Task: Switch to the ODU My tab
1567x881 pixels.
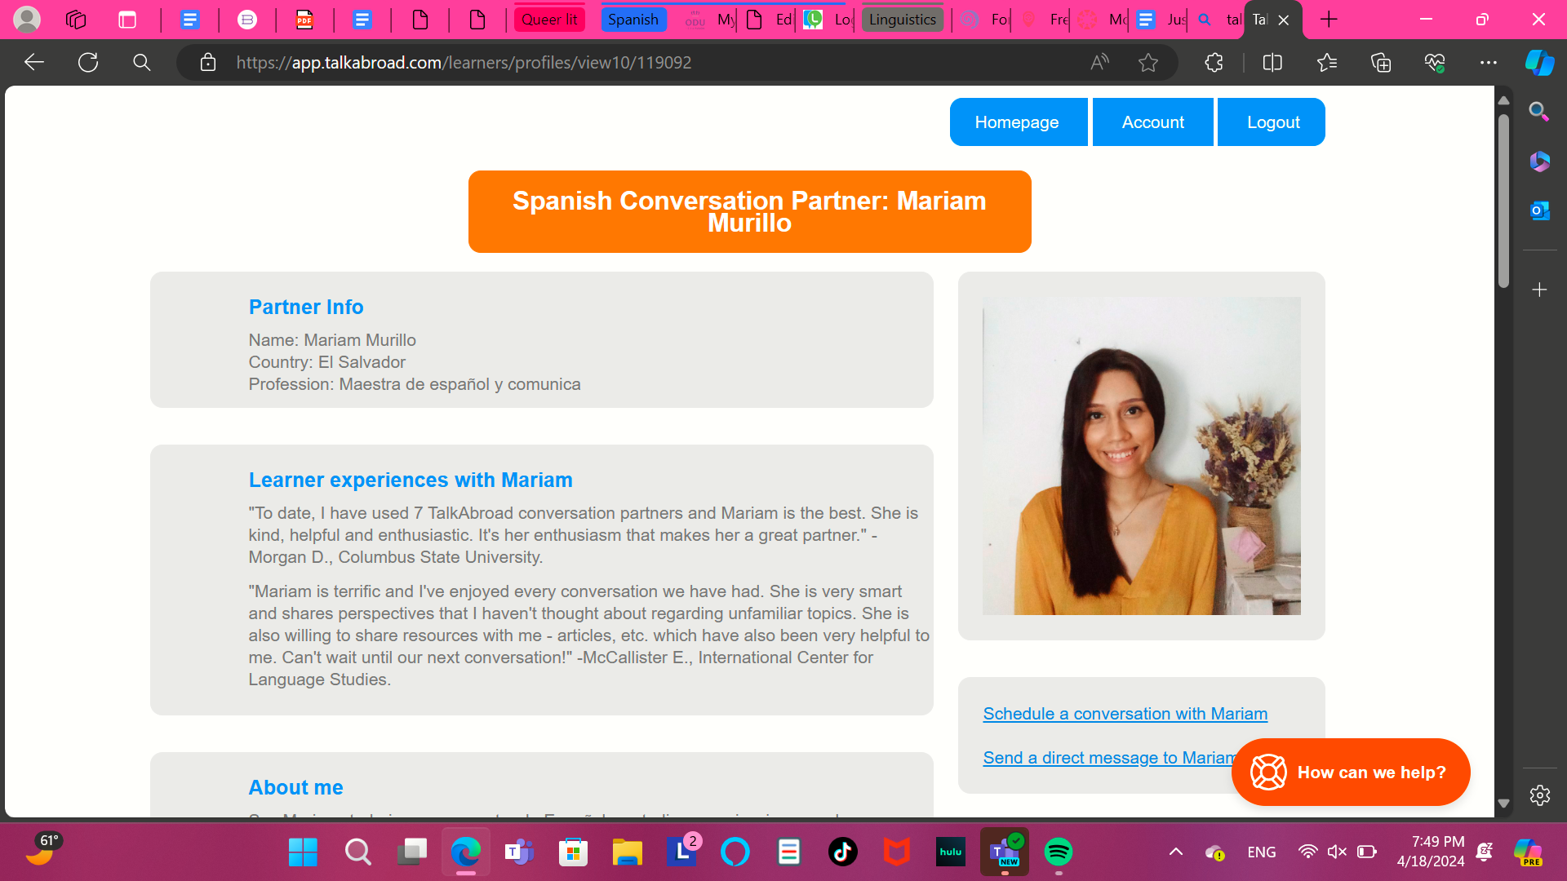Action: click(708, 20)
